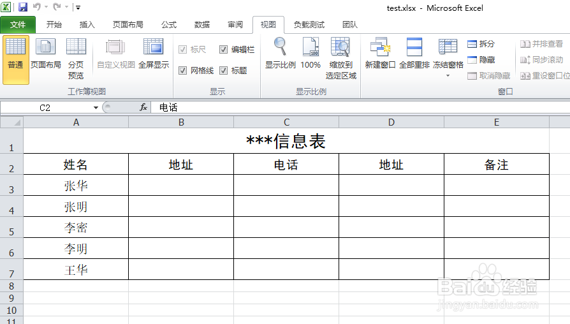Open the Name Box dropdown arrow

[x=96, y=108]
